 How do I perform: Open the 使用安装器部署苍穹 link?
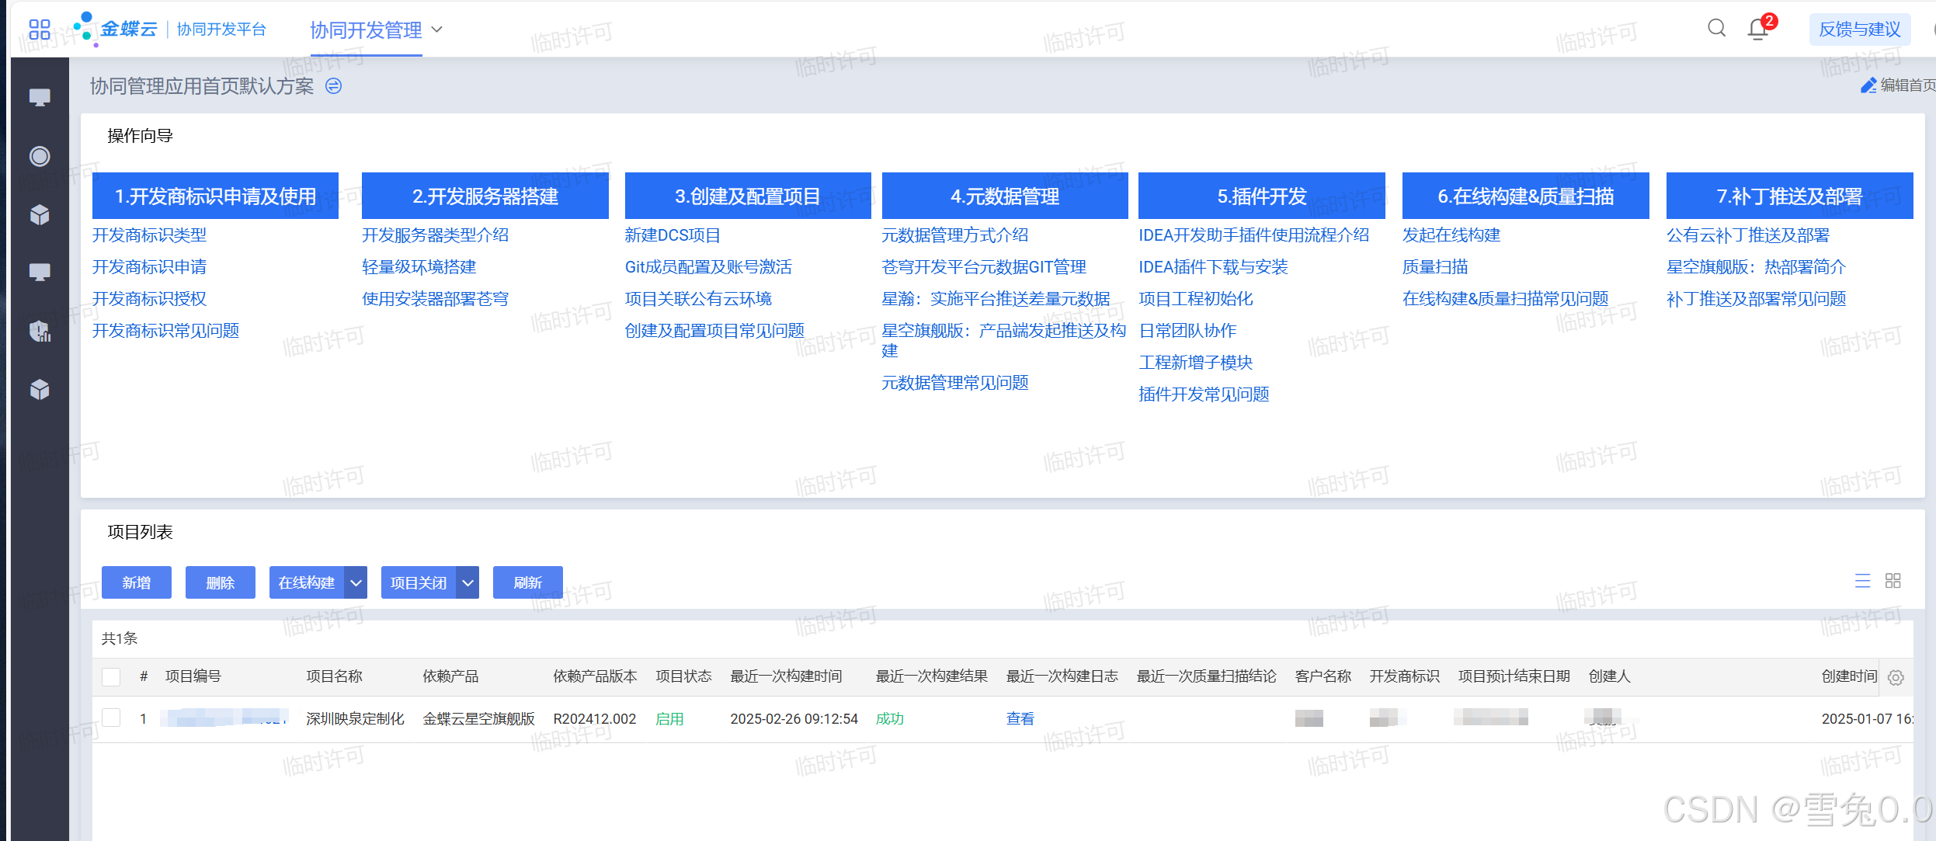tap(435, 299)
